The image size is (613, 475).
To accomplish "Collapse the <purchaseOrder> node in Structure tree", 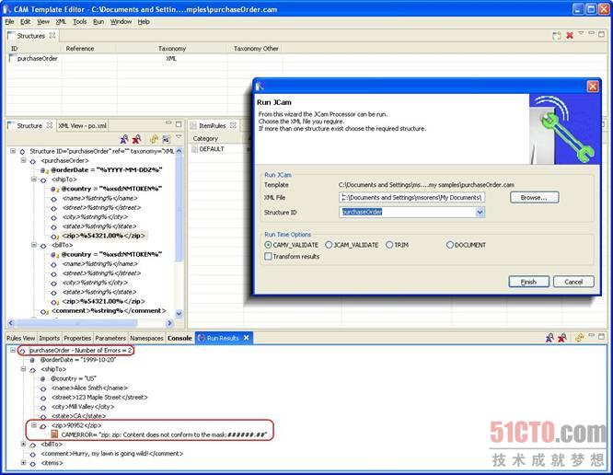I will (x=23, y=160).
